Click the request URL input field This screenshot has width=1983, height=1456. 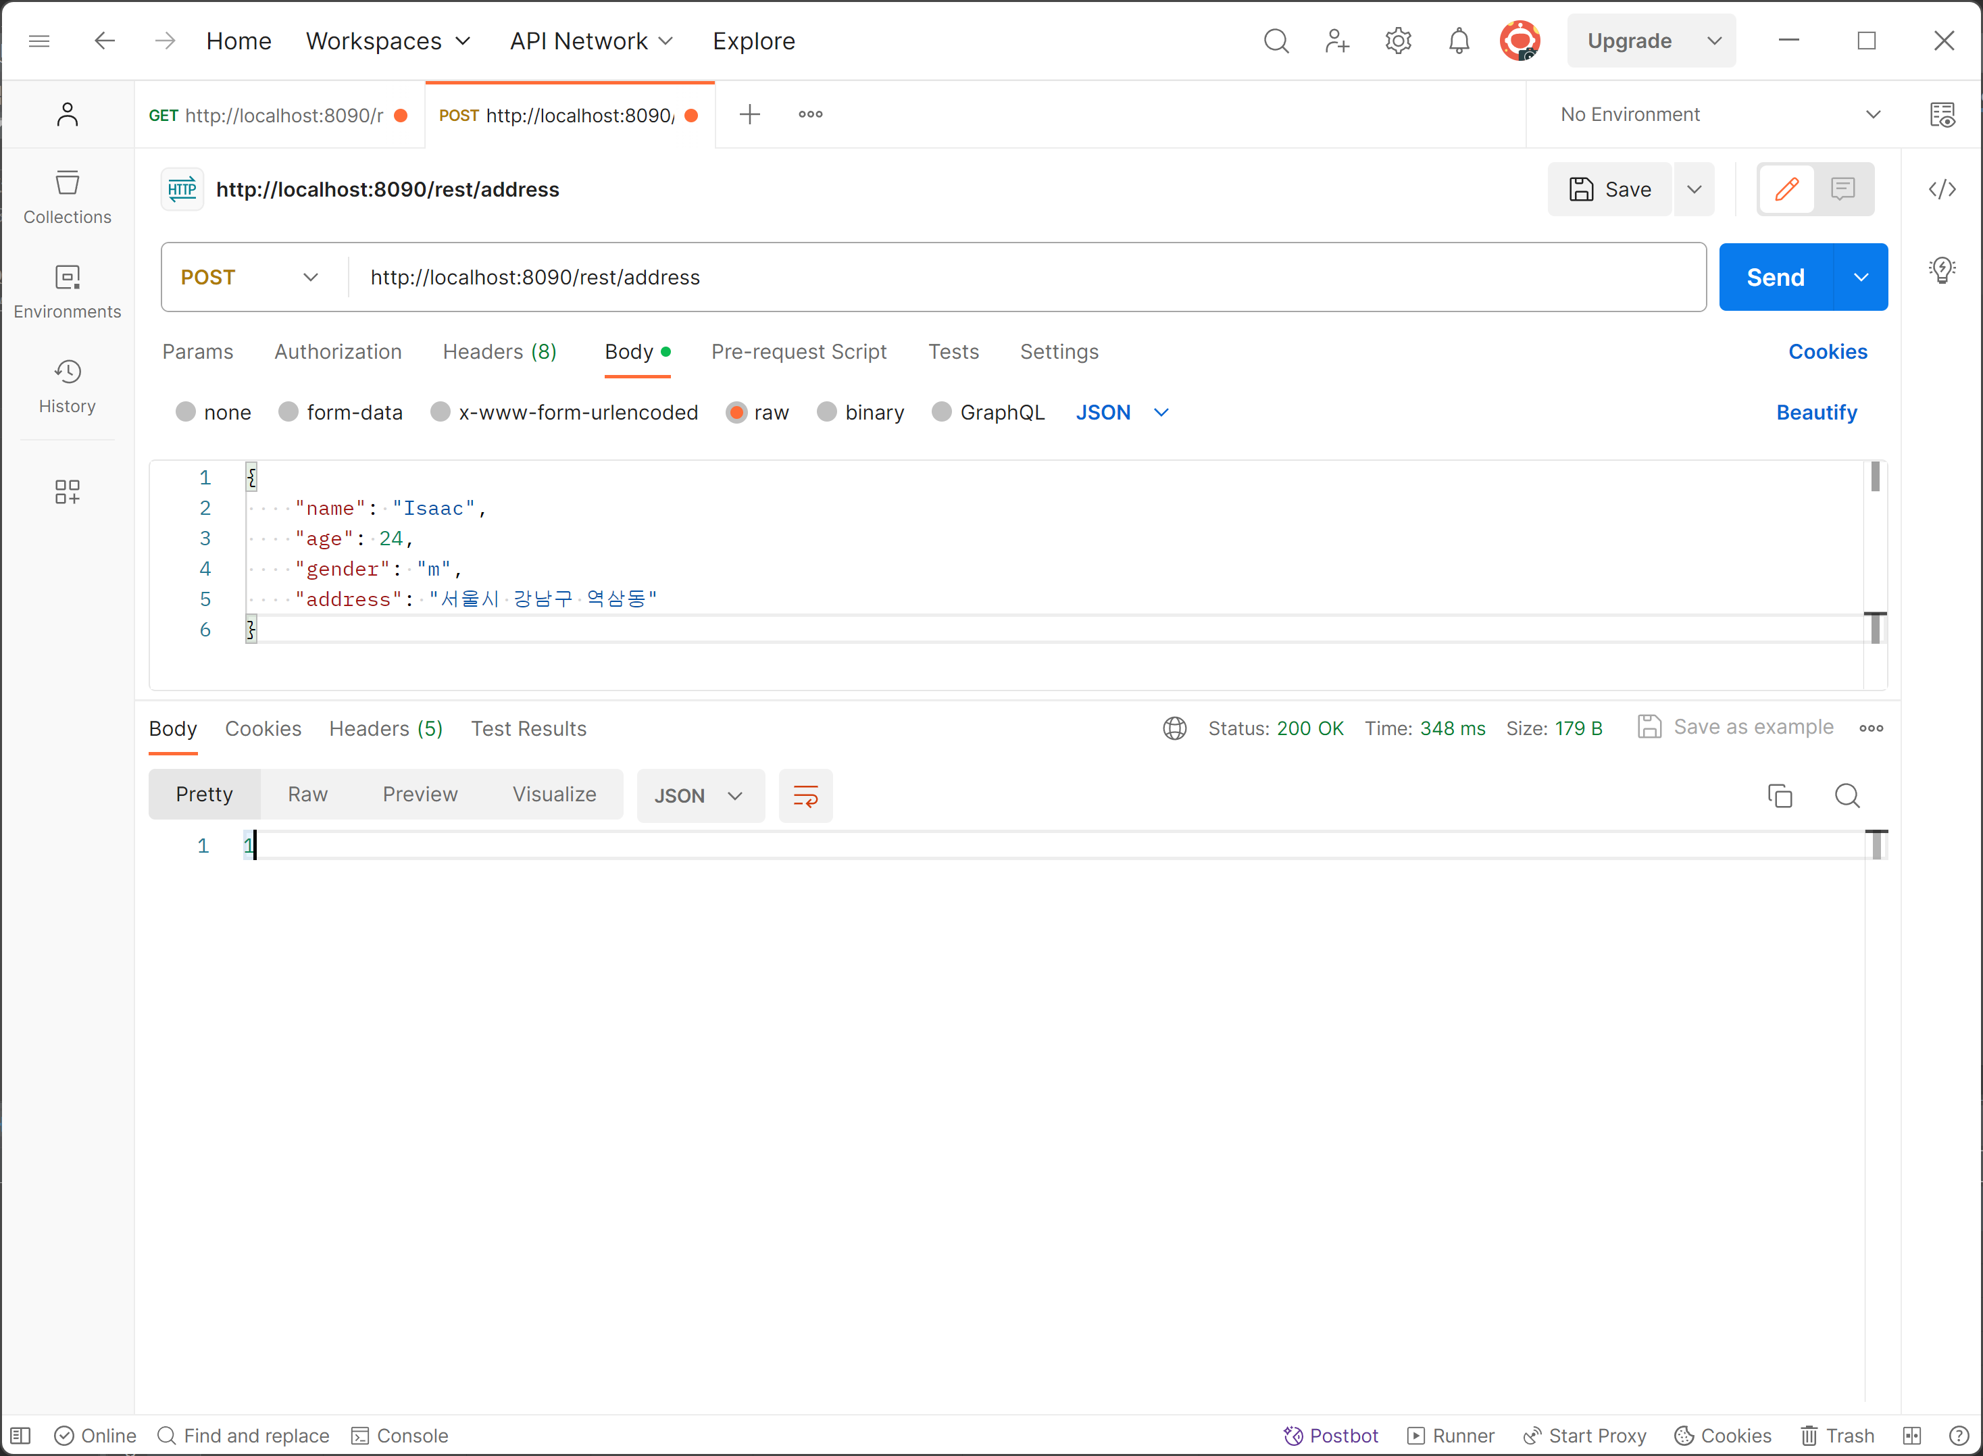1022,278
